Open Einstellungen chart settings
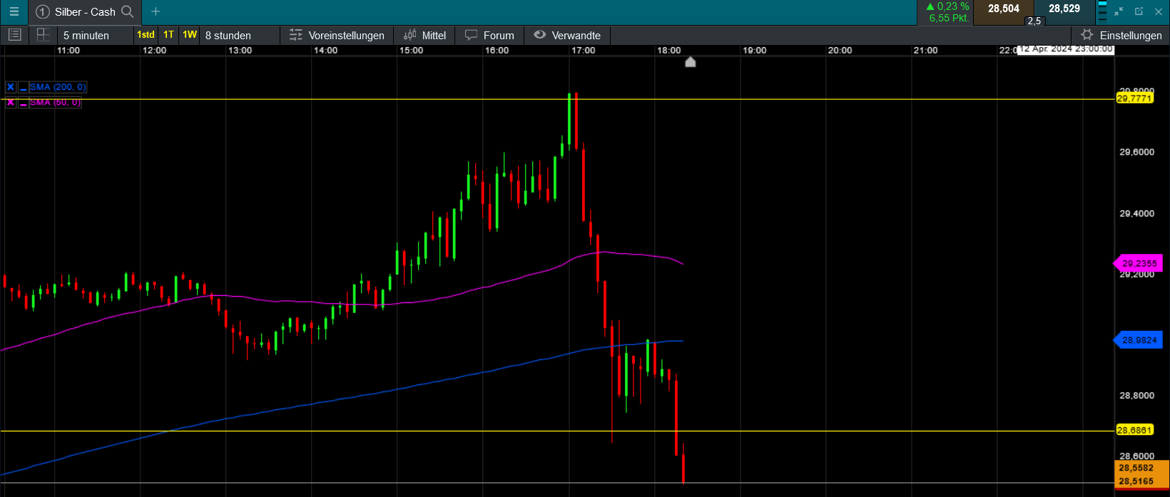Screen dimensions: 1170x497 (x=1121, y=35)
